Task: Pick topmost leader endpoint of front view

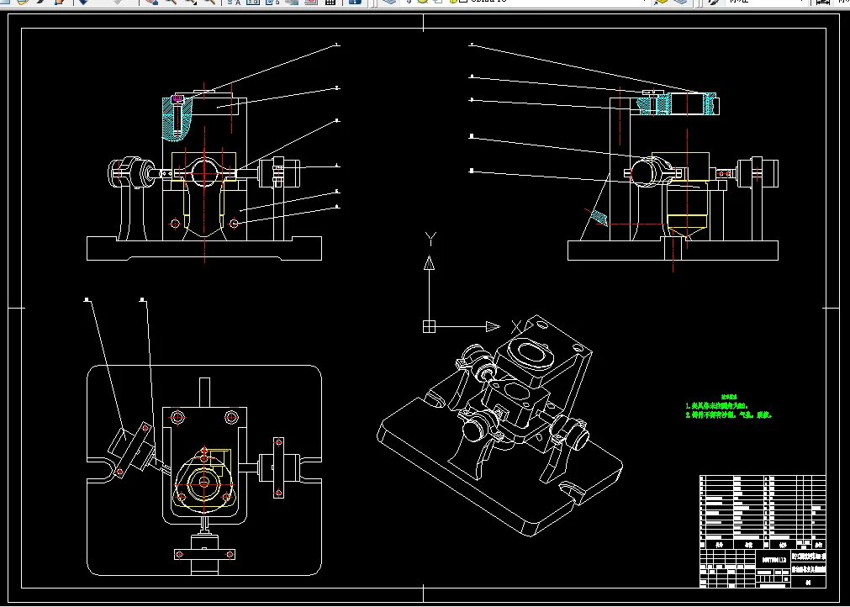Action: (x=338, y=45)
